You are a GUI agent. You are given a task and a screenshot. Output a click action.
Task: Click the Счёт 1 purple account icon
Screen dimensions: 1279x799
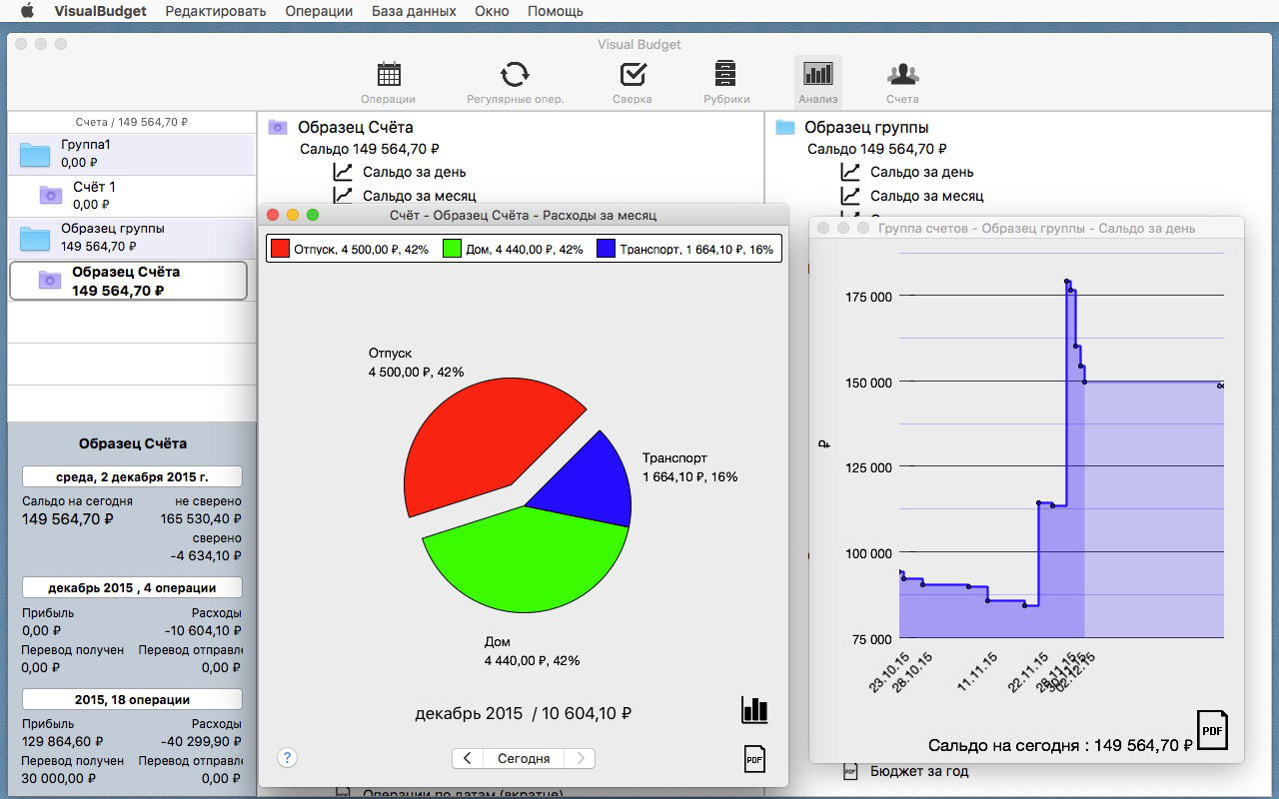50,195
